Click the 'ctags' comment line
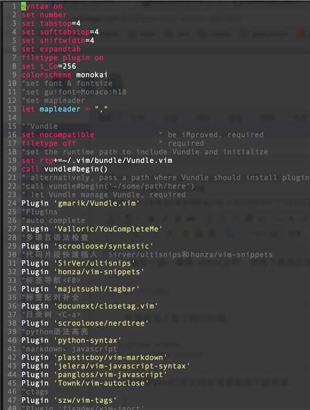The height and width of the screenshot is (410, 310). (35, 392)
